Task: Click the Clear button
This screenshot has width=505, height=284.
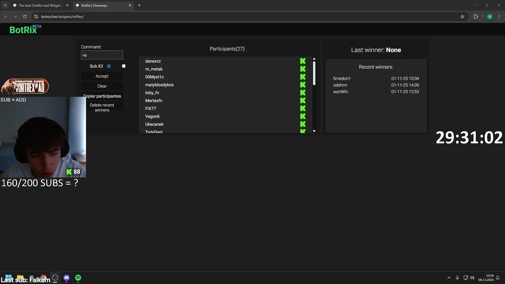Action: [102, 86]
